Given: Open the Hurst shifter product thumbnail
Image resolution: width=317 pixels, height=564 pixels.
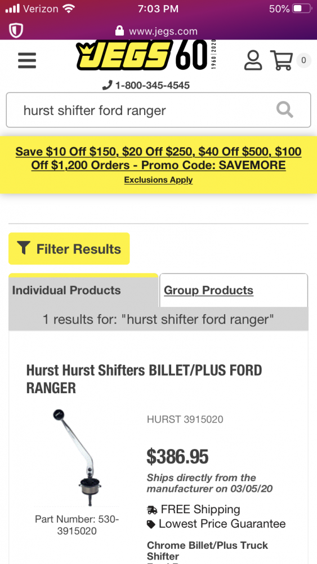Looking at the screenshot, I should 77,457.
